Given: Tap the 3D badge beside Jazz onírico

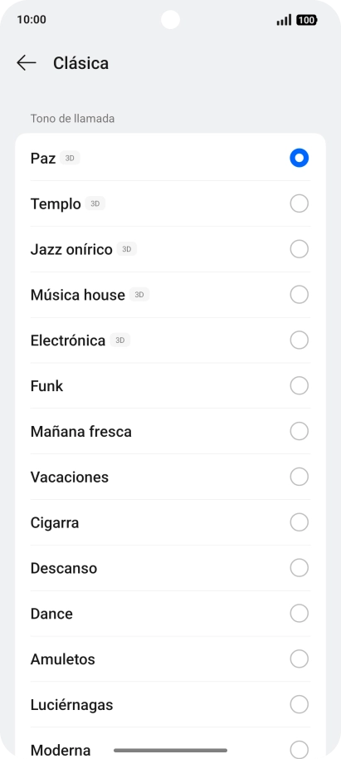Looking at the screenshot, I should coord(127,249).
